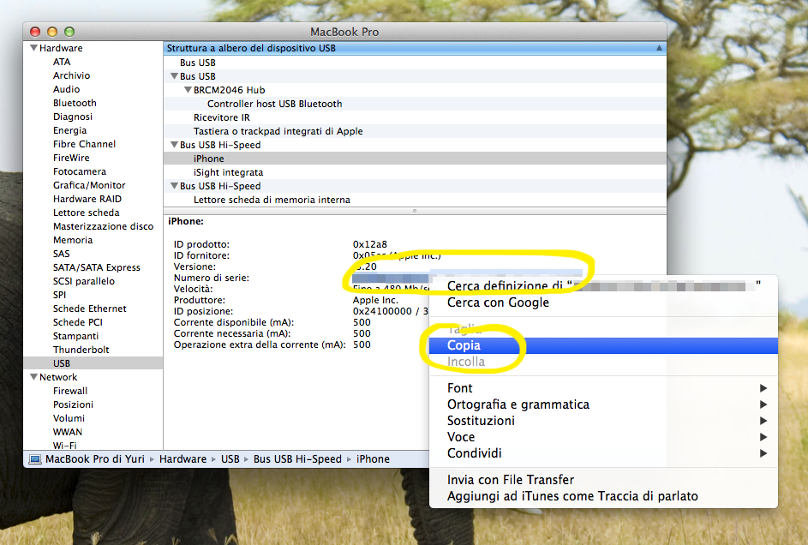Open Bluetooth hardware section
Viewport: 808px width, 545px height.
(x=75, y=103)
